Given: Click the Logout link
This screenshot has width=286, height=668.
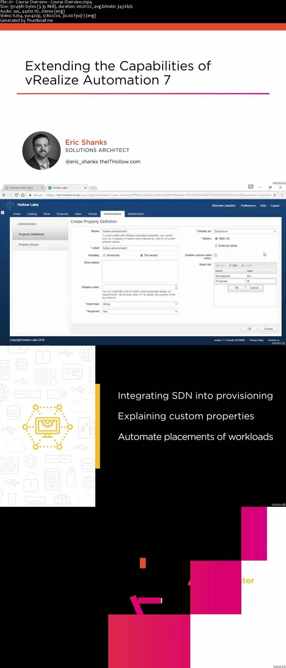Looking at the screenshot, I should 275,206.
